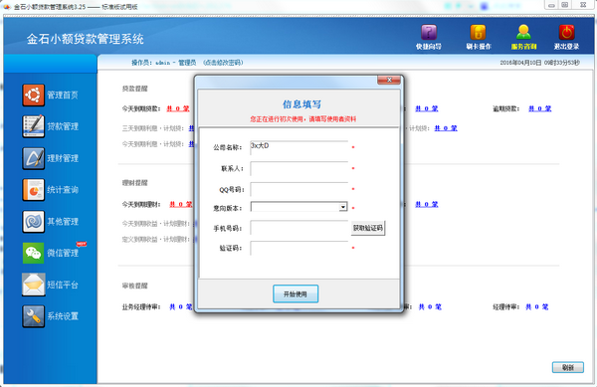597x387 pixels.
Task: Click the 服务咨询 person icon
Action: coord(523,33)
